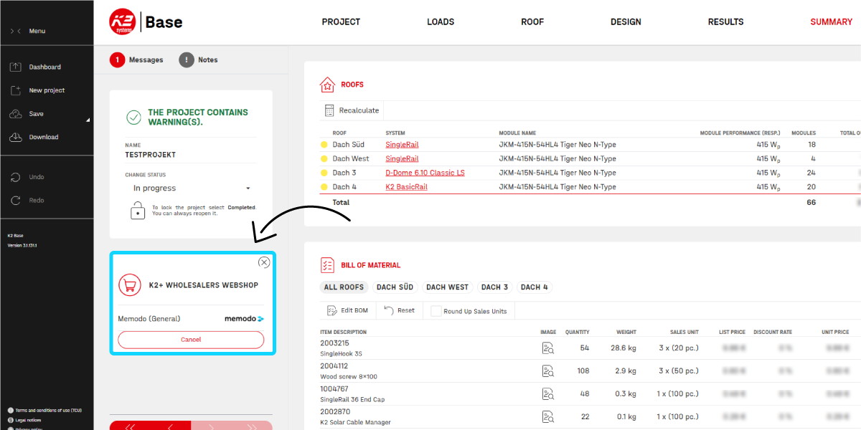Filter bill of material by DACH SÜD
861x430 pixels.
click(395, 287)
